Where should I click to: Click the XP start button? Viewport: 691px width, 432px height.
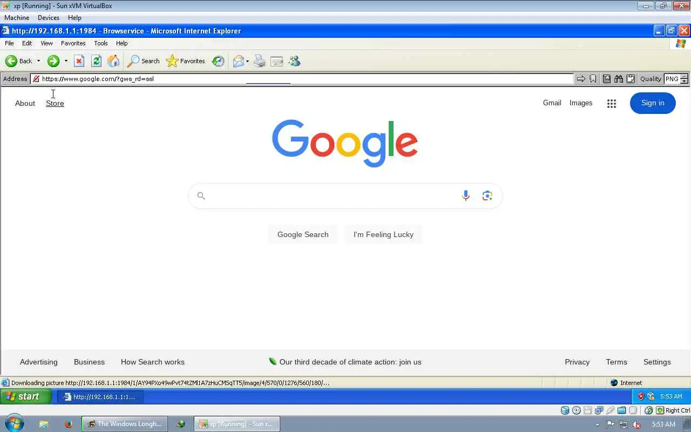pyautogui.click(x=26, y=396)
